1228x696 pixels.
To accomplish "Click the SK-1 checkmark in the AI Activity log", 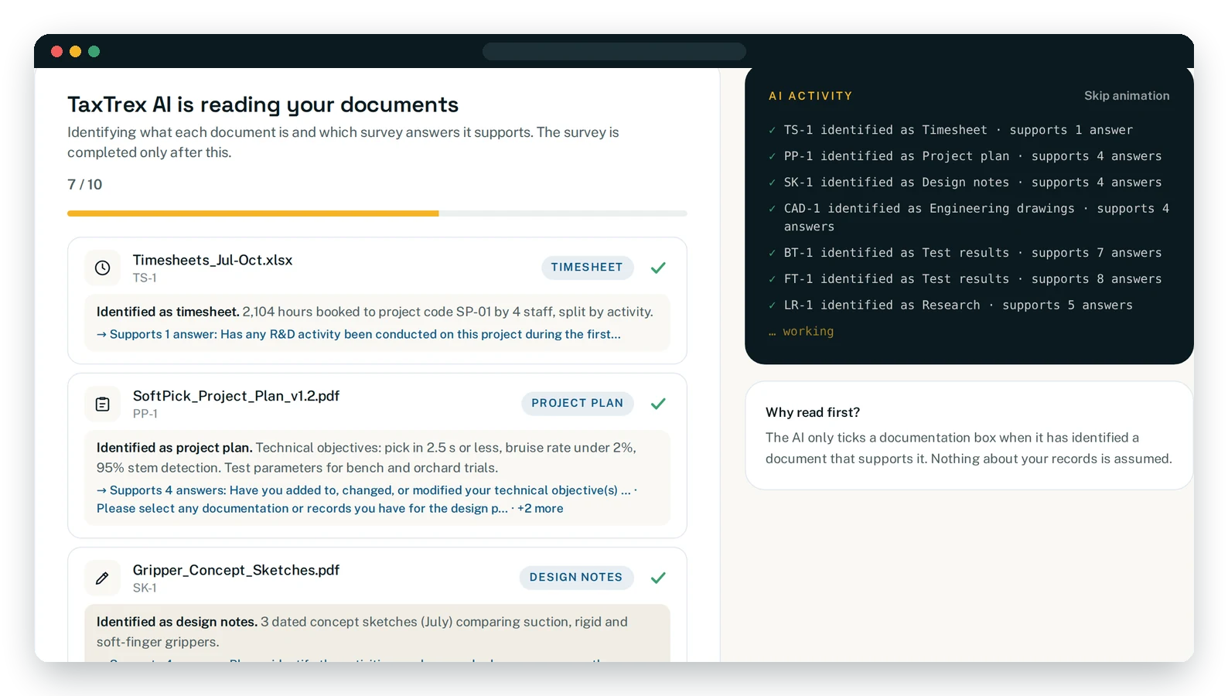I will [772, 183].
